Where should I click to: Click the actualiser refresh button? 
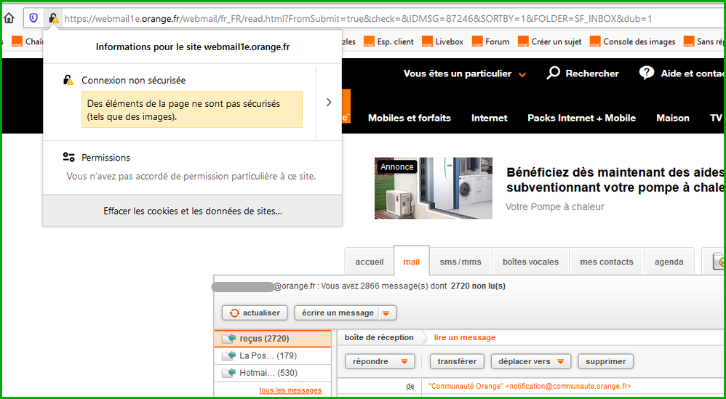click(x=255, y=313)
